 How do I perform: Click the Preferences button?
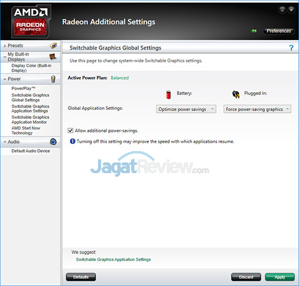pyautogui.click(x=279, y=31)
